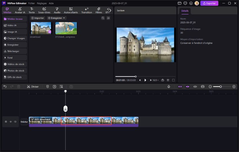
Task: Select the download clip on timeline
Action: tap(84, 122)
